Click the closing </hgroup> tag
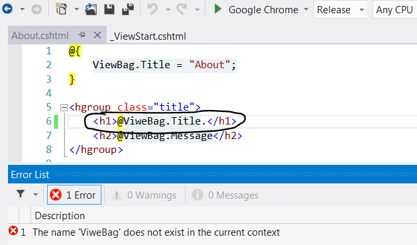 click(96, 150)
